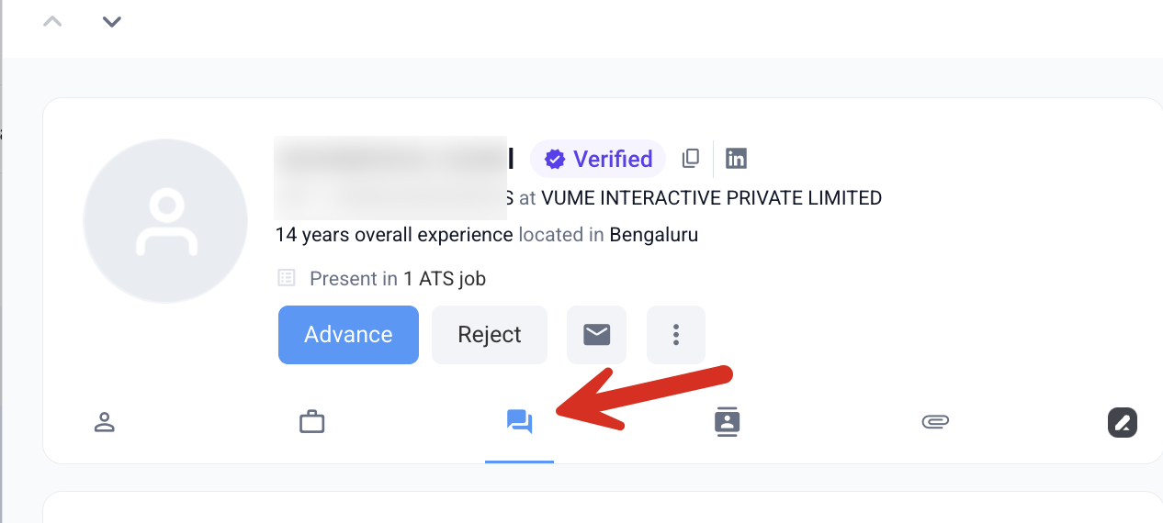
Task: Go to next candidate with down chevron
Action: point(112,21)
